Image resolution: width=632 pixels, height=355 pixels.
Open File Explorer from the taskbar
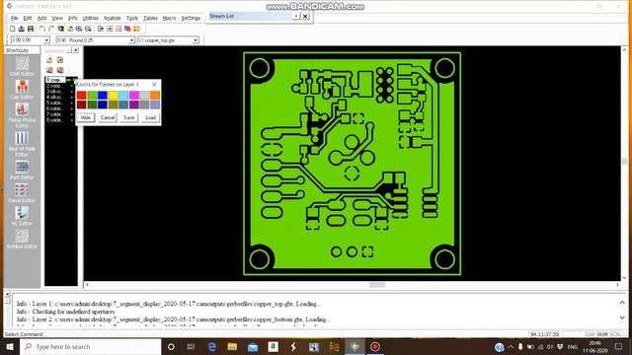232,346
